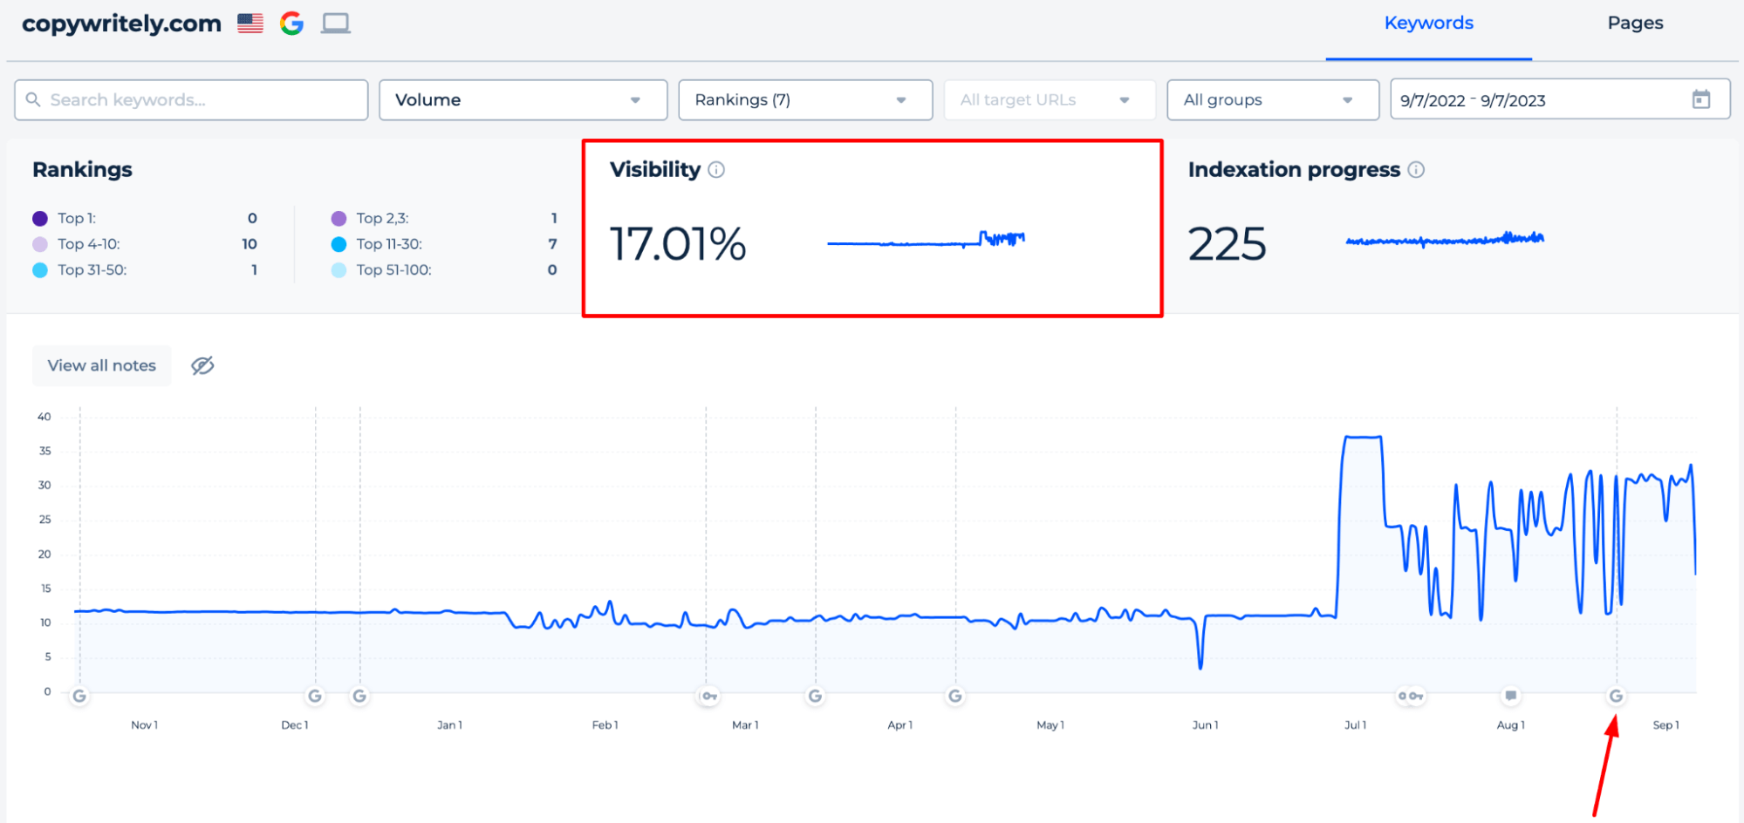This screenshot has width=1744, height=823.
Task: Click the Rankings heading
Action: (82, 169)
